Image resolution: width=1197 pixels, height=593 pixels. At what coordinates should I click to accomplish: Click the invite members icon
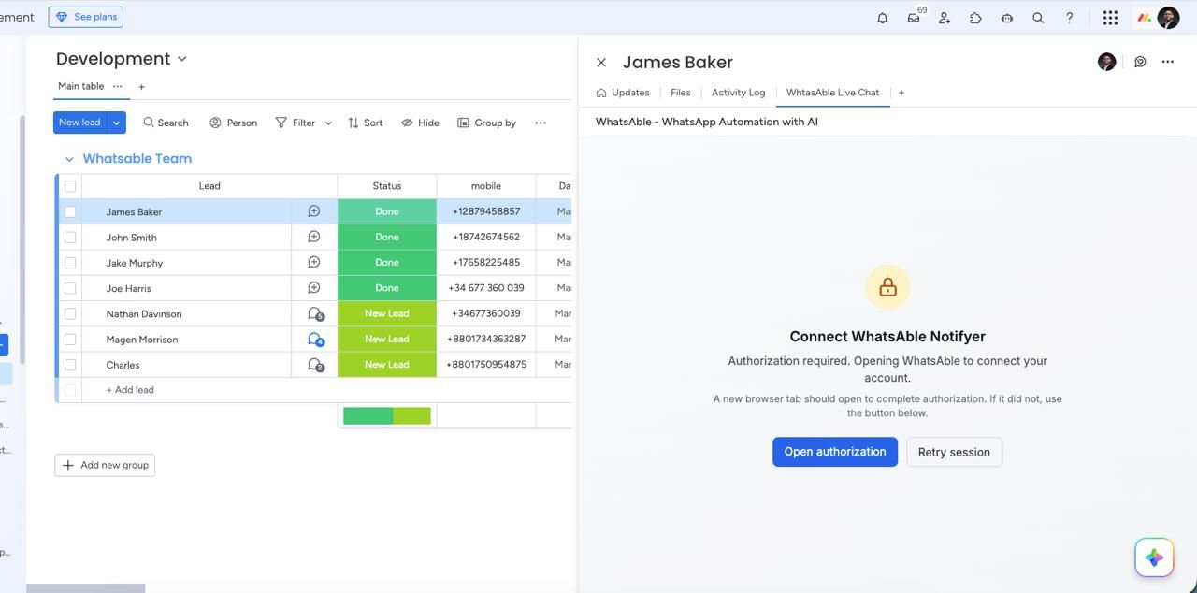945,18
